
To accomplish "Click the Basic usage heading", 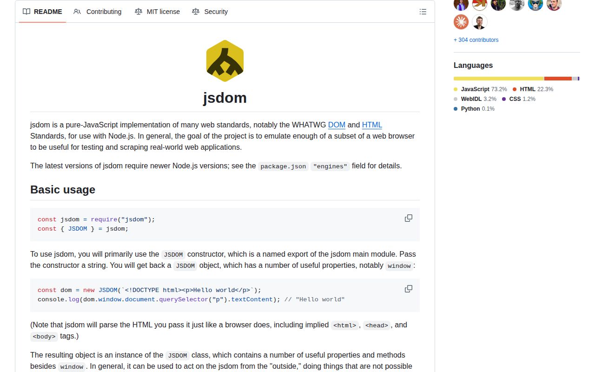I will click(63, 190).
